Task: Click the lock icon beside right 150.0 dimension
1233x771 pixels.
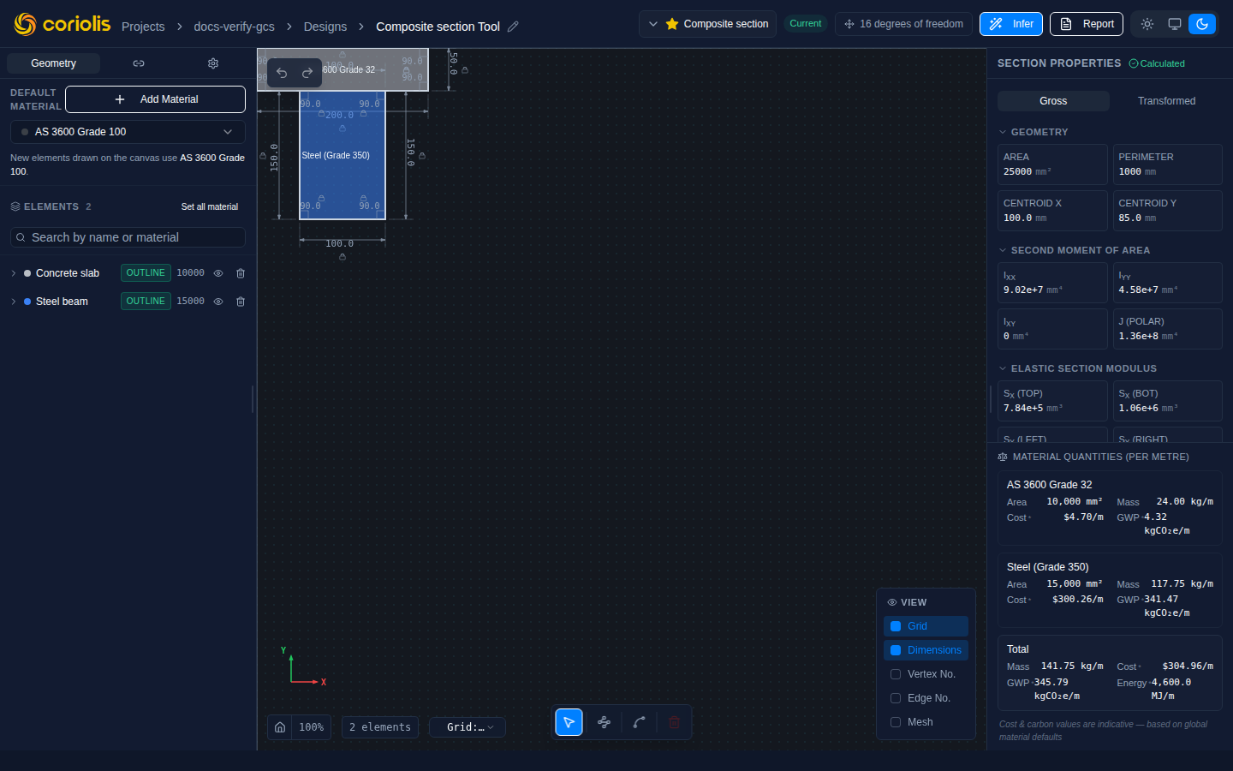Action: [x=422, y=156]
